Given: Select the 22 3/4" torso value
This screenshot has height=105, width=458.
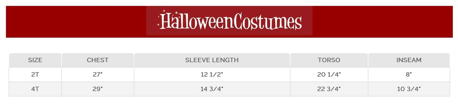Looking at the screenshot, I should click(x=329, y=89).
